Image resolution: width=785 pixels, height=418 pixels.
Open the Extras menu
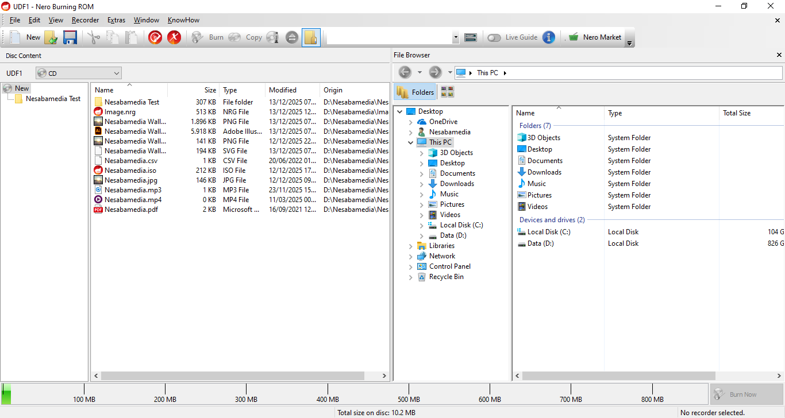click(x=116, y=20)
